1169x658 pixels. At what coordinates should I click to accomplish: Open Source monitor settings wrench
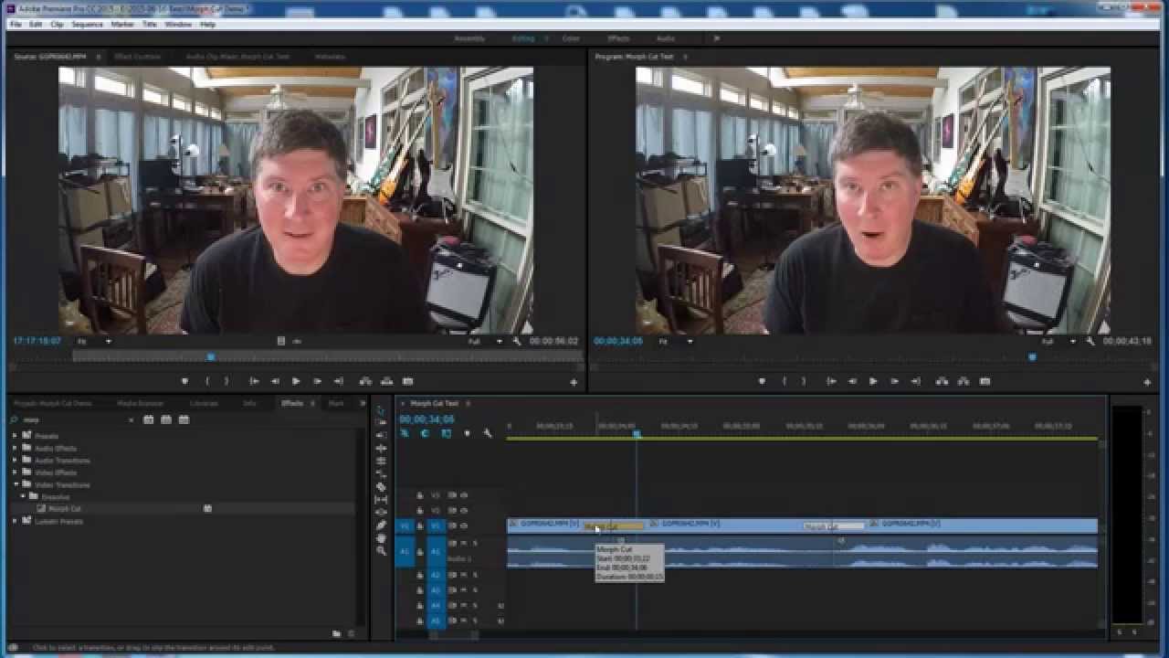coord(517,341)
